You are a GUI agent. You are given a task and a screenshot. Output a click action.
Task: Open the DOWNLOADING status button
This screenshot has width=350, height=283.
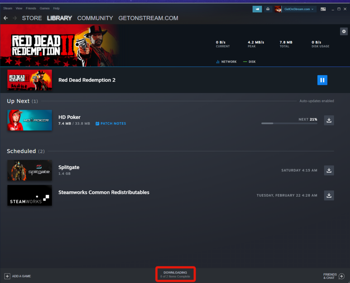(175, 274)
